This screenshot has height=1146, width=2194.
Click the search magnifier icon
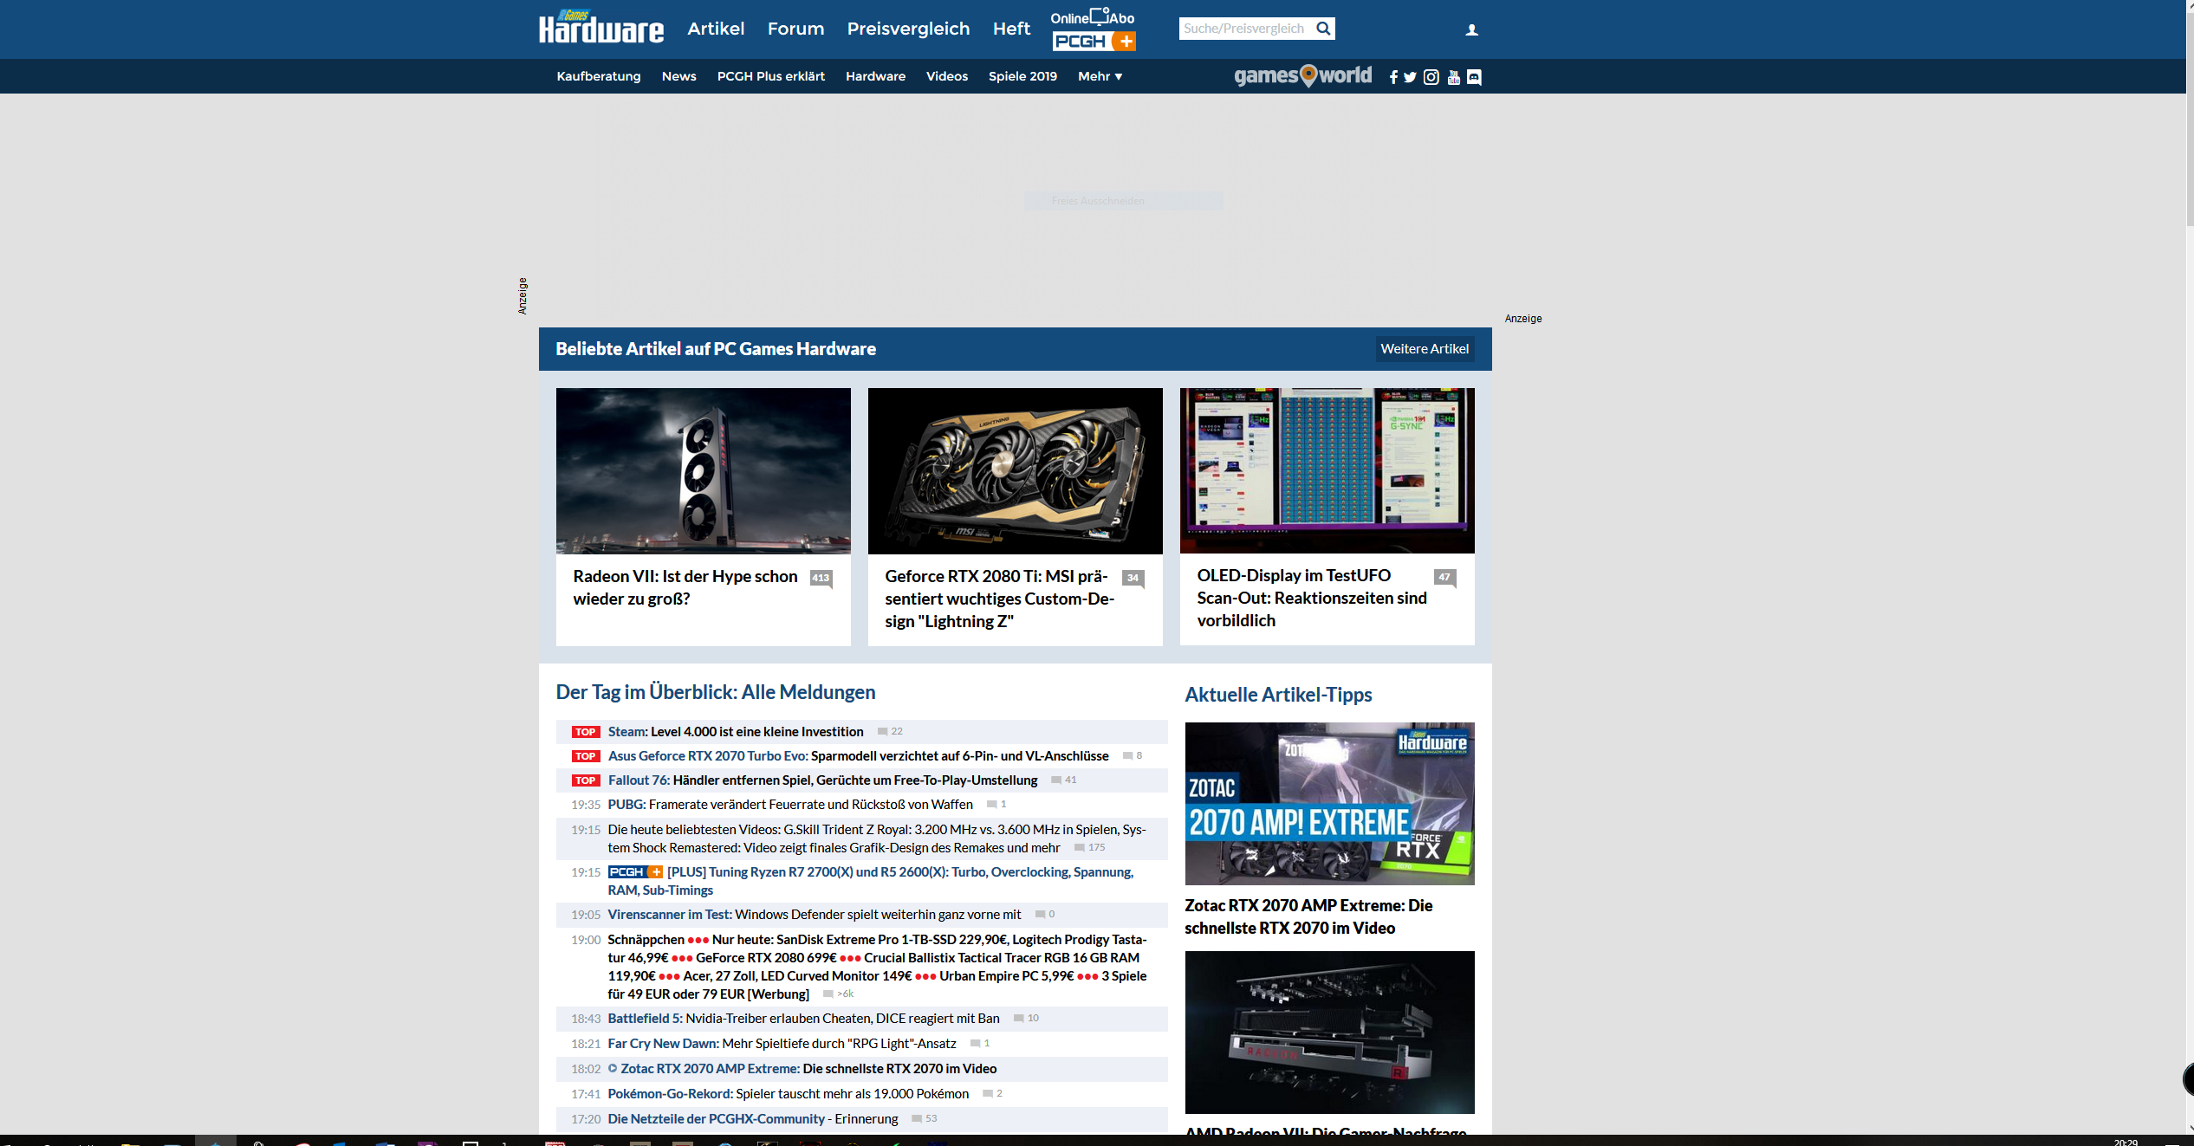(1323, 29)
